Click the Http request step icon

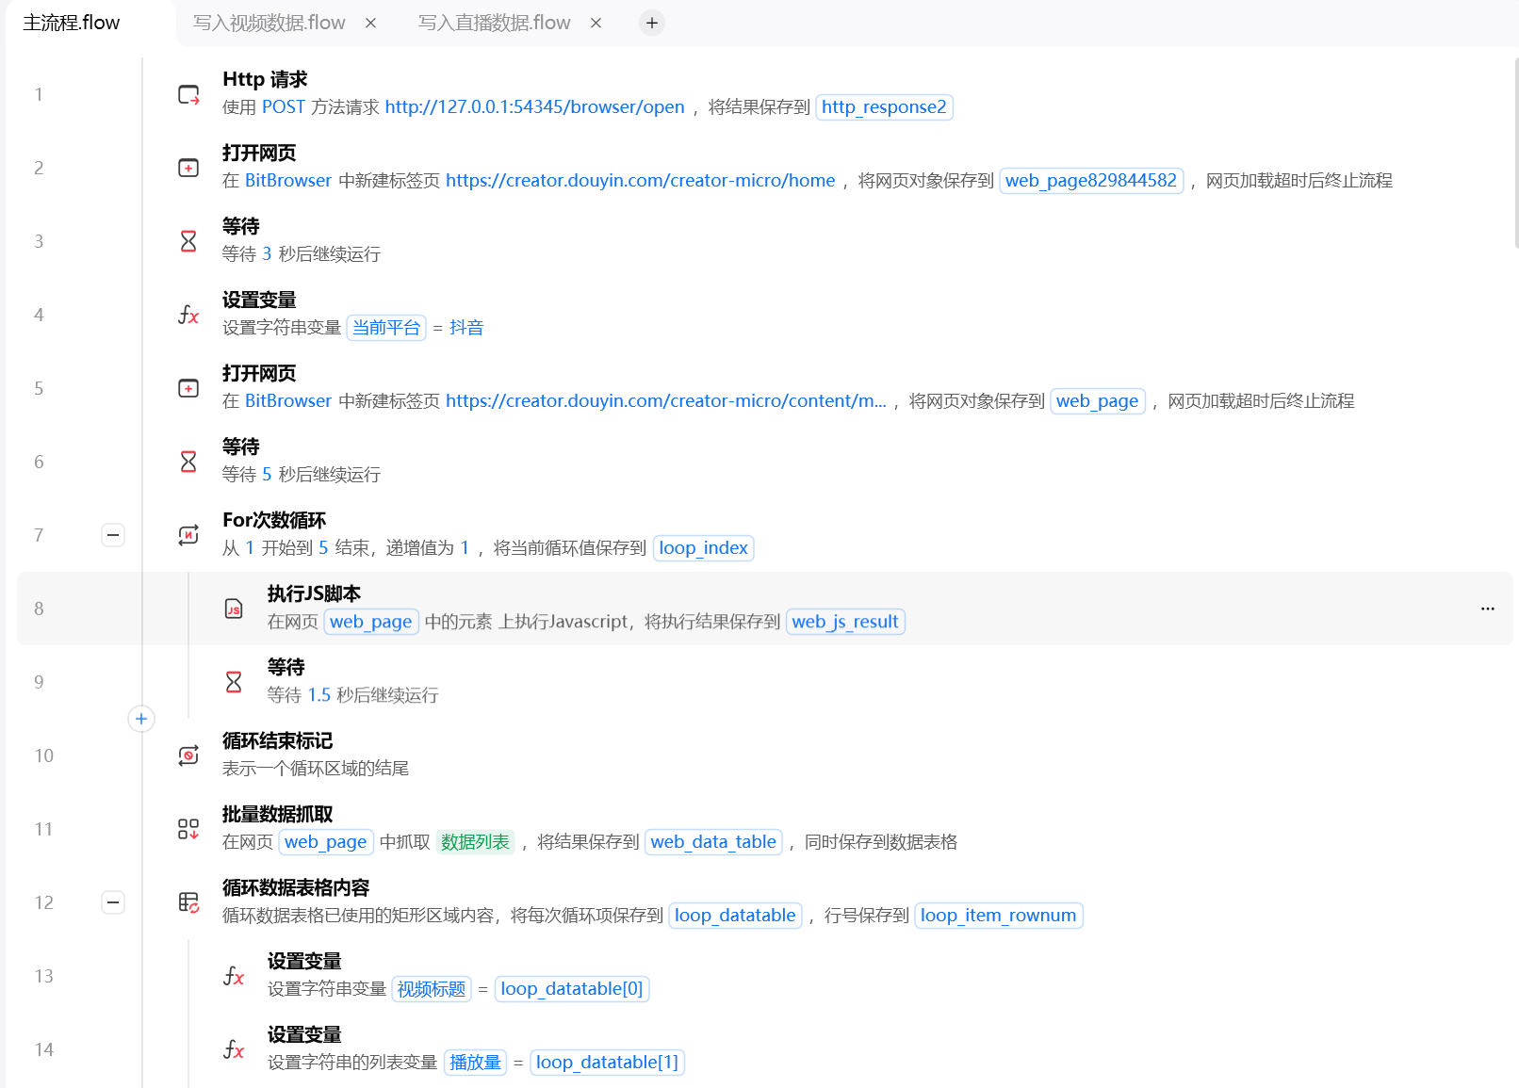[188, 94]
